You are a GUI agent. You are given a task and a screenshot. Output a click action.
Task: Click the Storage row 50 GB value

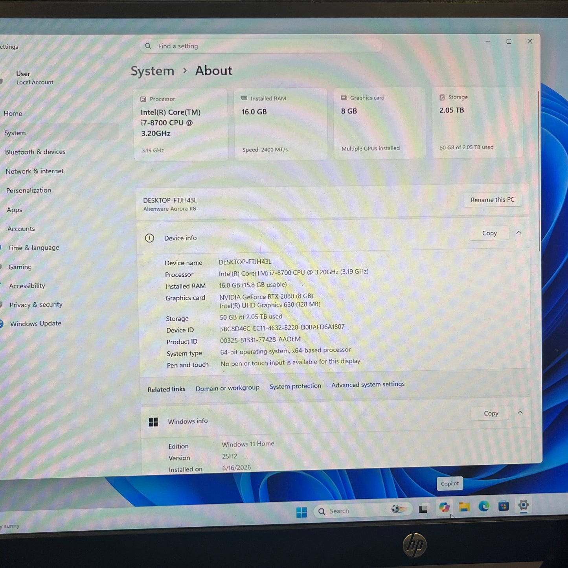pos(251,317)
